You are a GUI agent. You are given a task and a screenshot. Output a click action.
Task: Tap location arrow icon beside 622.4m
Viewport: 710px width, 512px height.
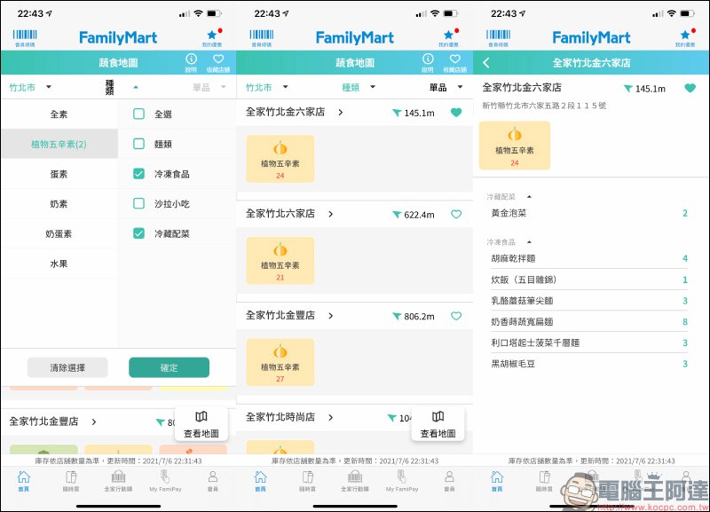point(397,215)
